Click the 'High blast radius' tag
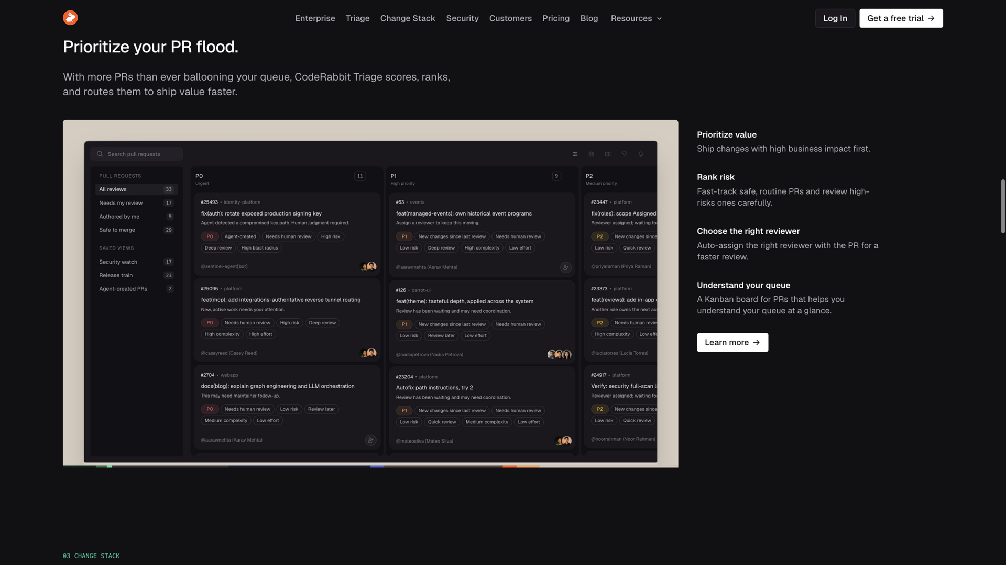Viewport: 1006px width, 565px height. (x=259, y=248)
